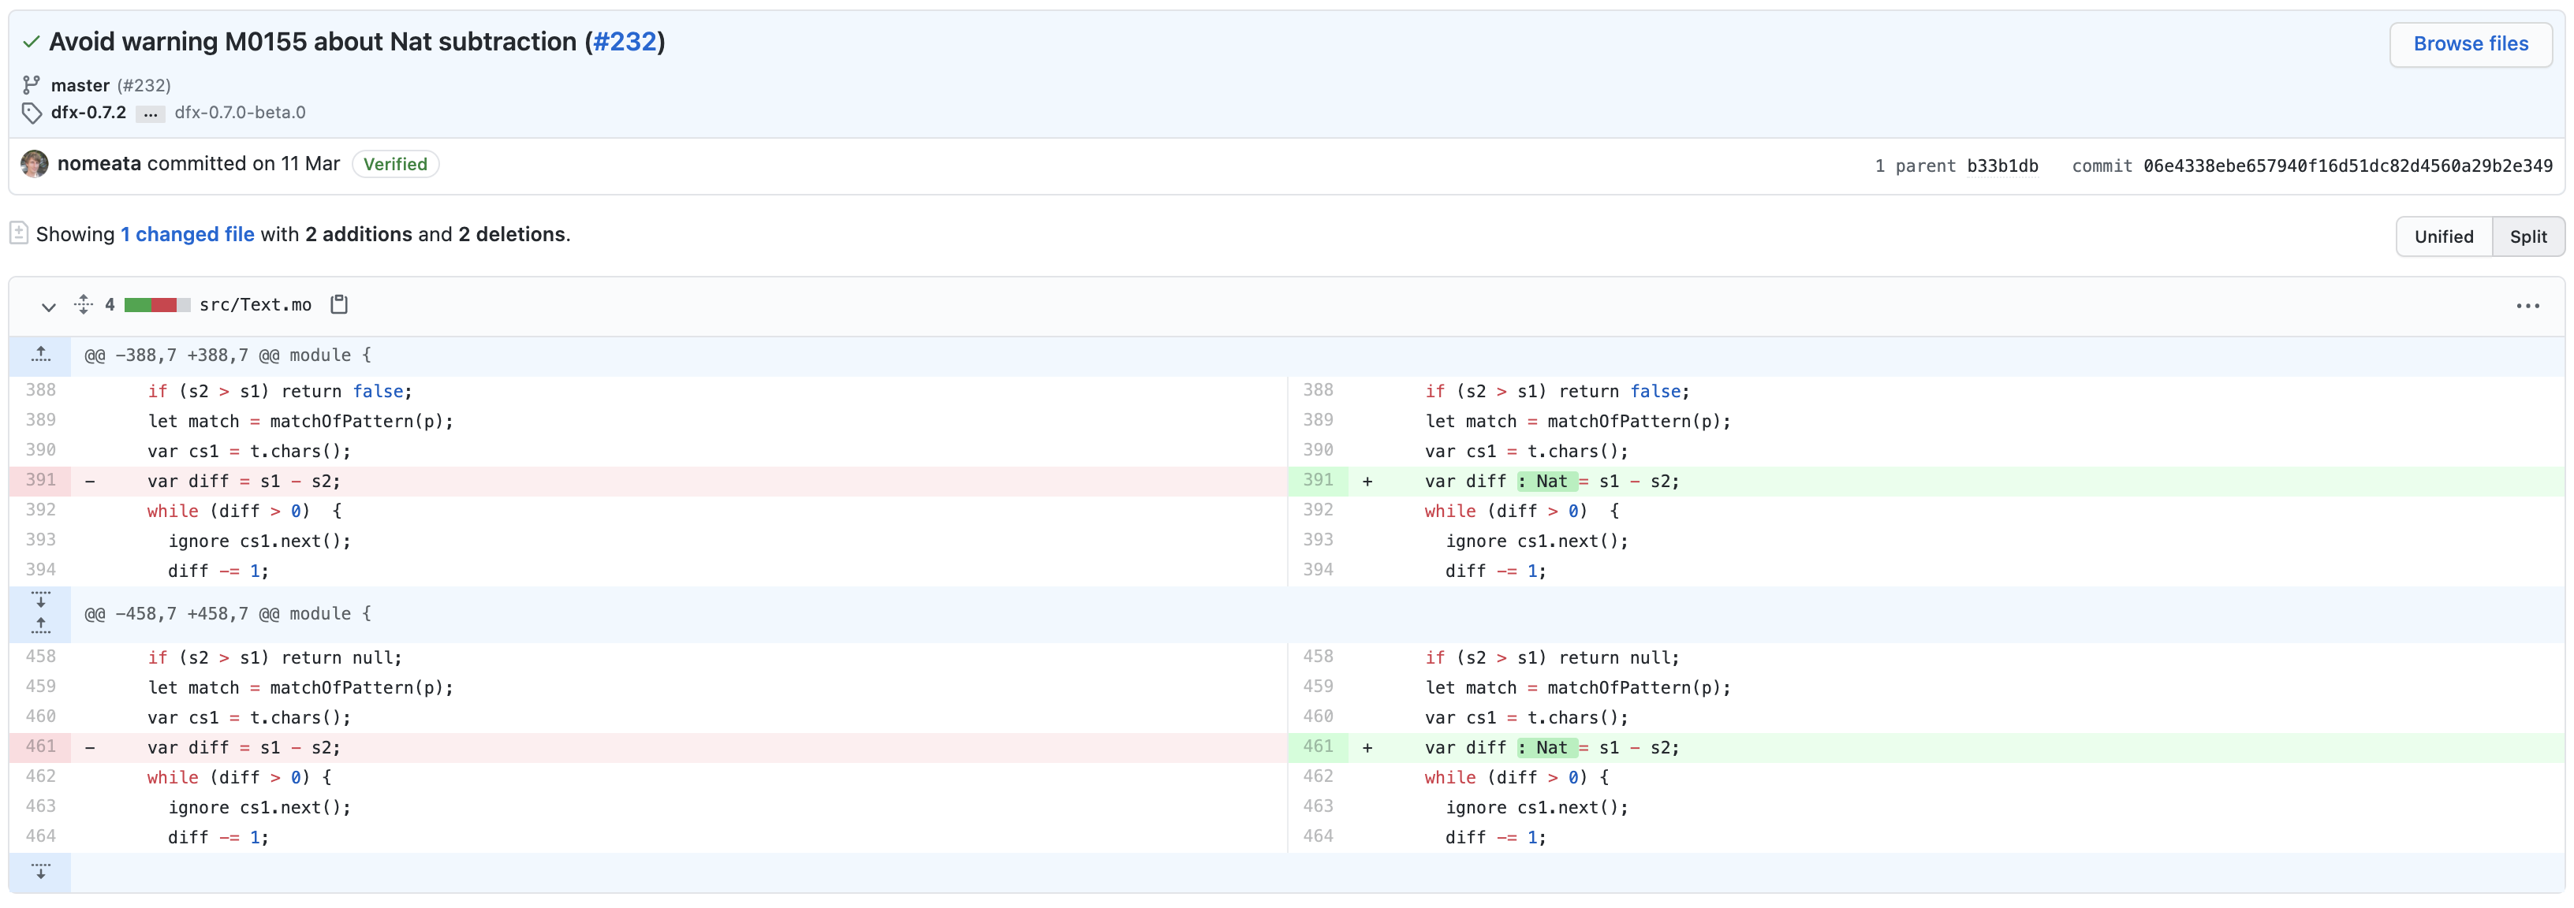Viewport: 2574px width, 908px height.
Task: Switch to Unified diff view
Action: click(2443, 236)
